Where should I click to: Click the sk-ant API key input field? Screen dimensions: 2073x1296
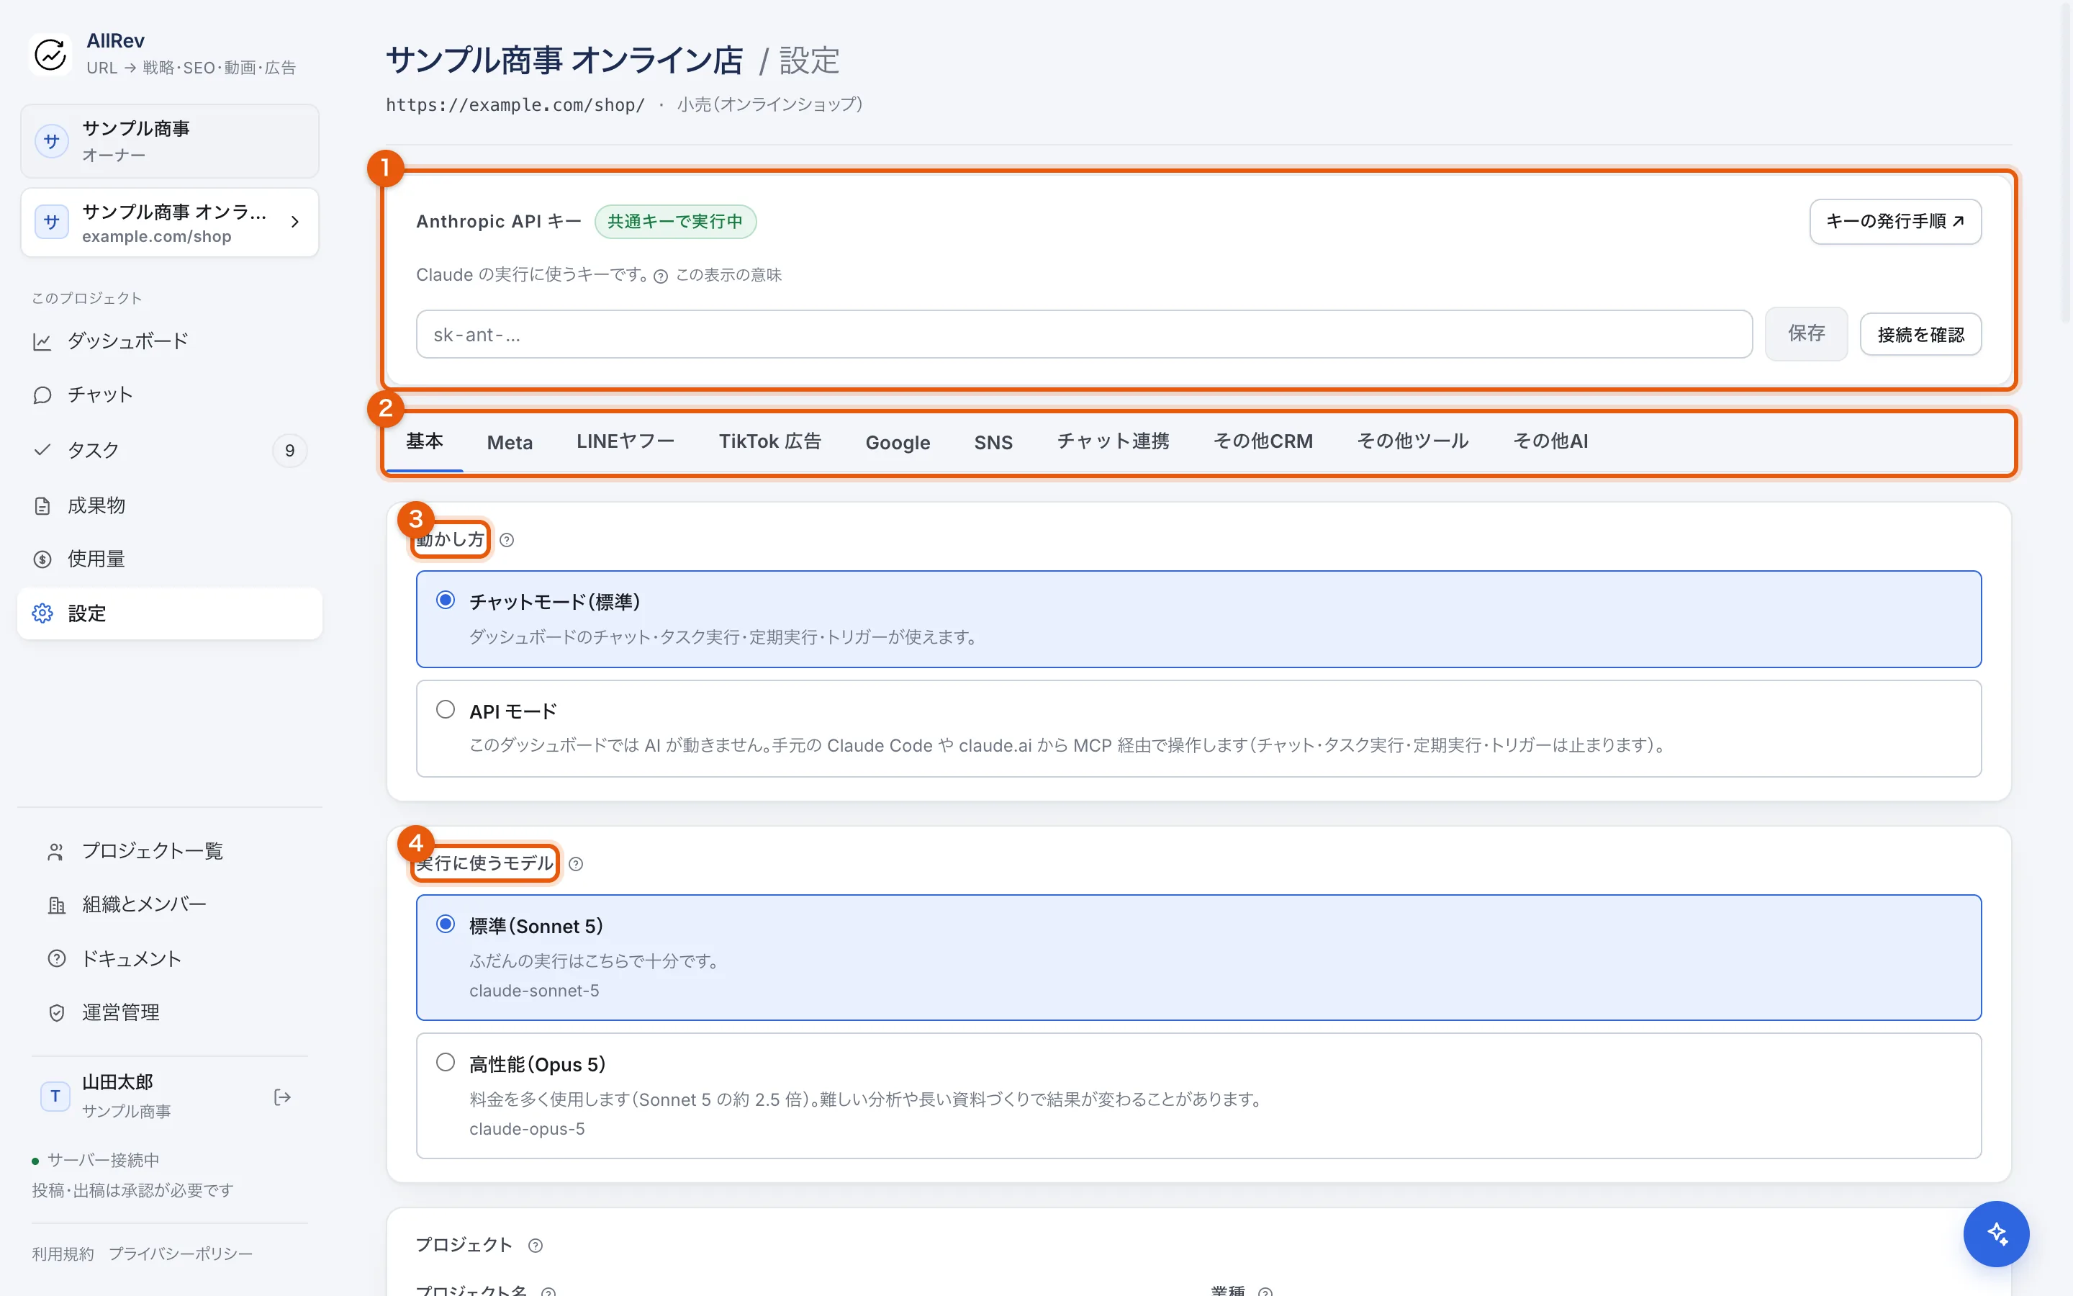click(x=1083, y=334)
